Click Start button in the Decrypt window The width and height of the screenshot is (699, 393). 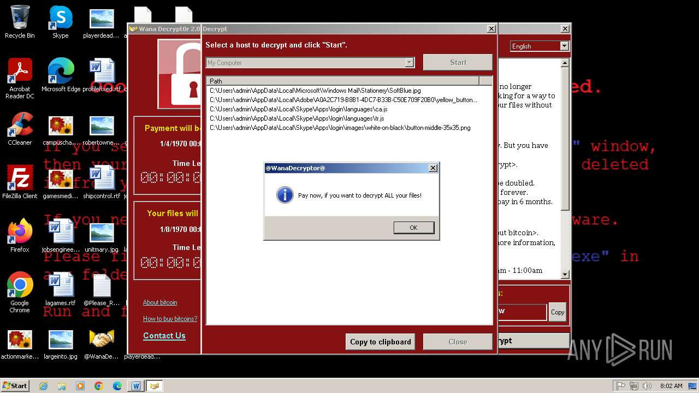pos(458,62)
